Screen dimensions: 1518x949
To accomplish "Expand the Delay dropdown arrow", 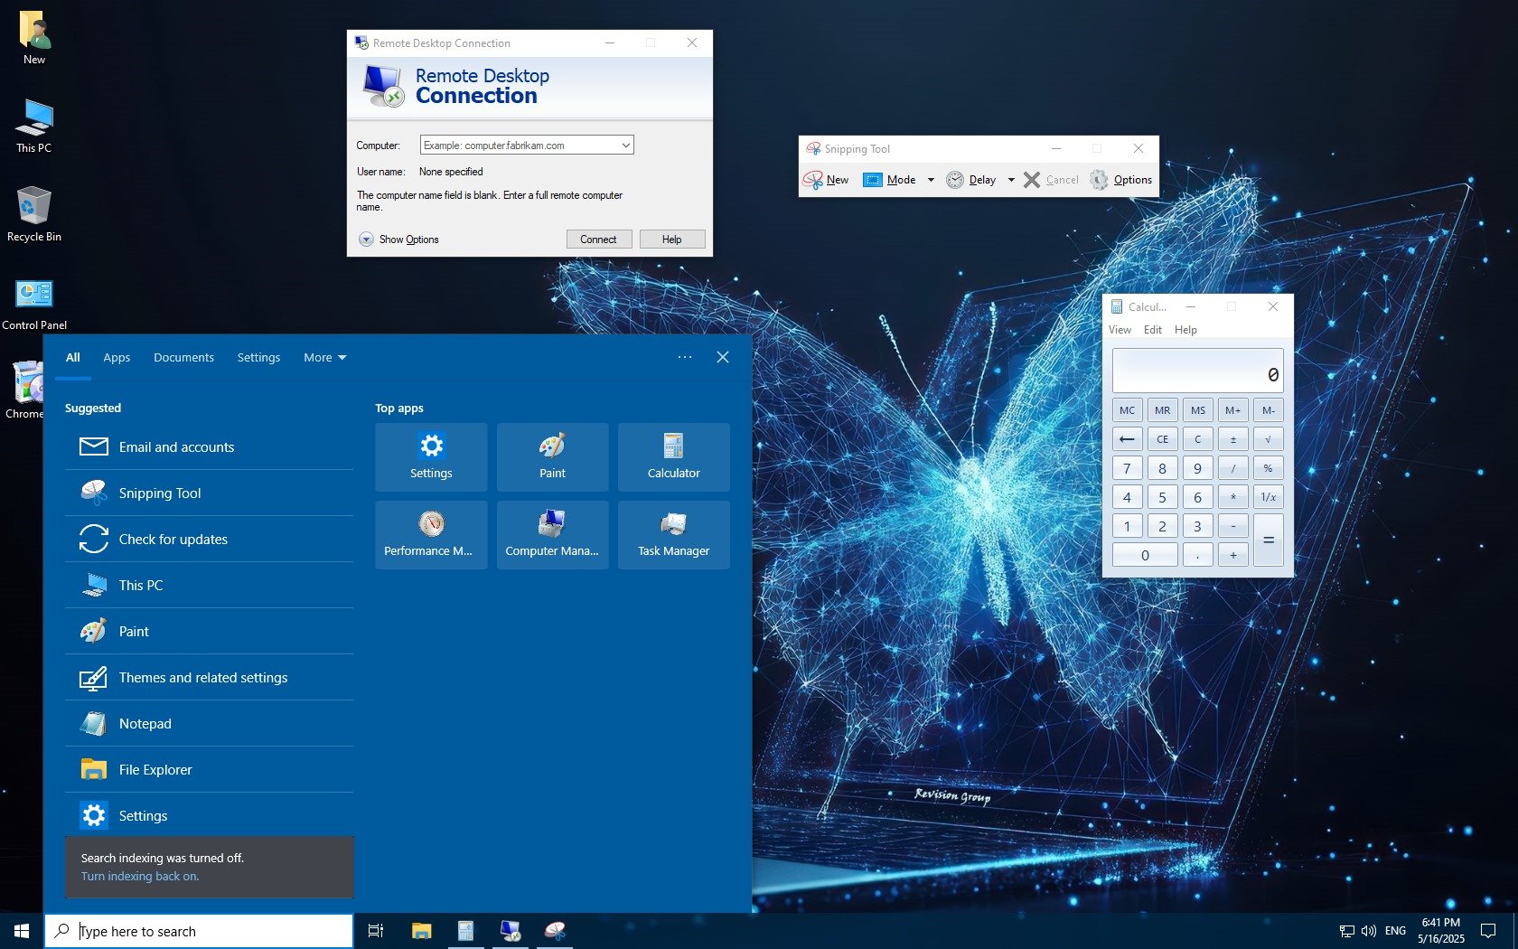I will (x=1011, y=180).
